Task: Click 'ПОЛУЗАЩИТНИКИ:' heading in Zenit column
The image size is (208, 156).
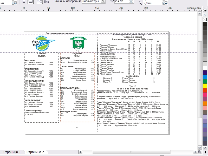Action: 35,81
